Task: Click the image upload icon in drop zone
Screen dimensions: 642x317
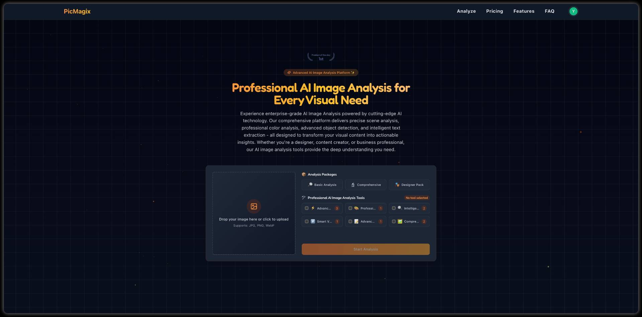Action: tap(254, 206)
